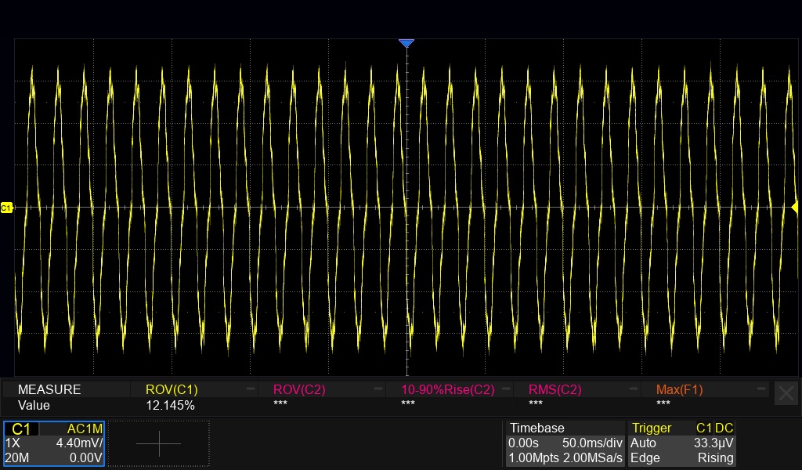Open the Trigger settings panel
The image size is (802, 470).
[681, 443]
